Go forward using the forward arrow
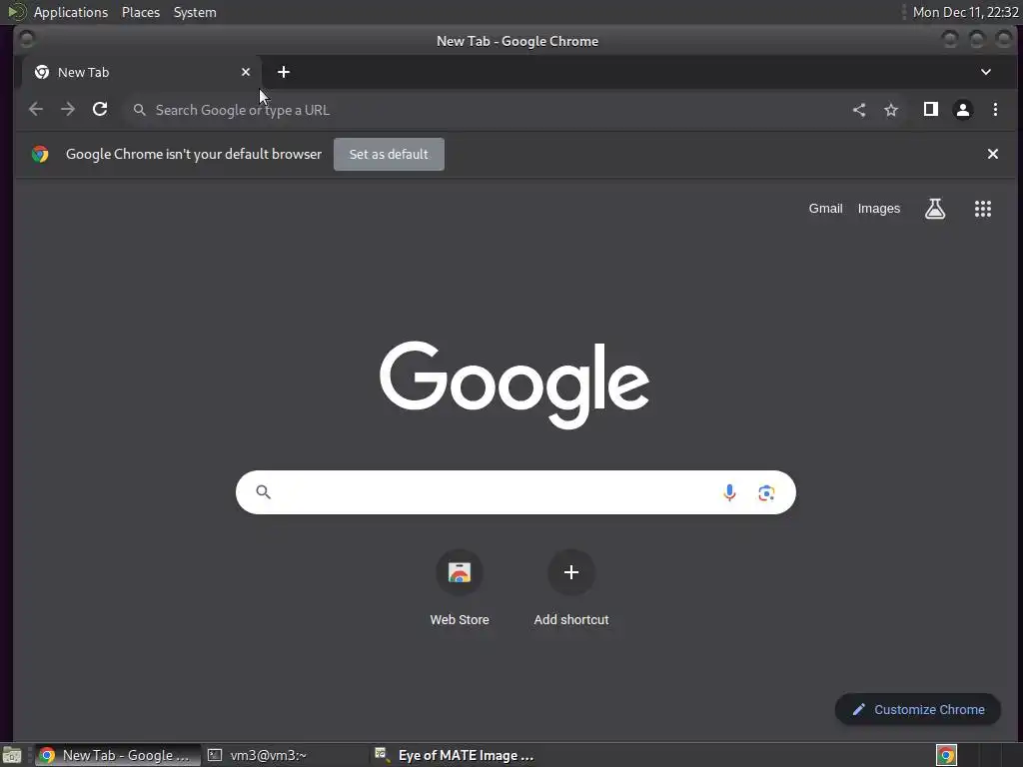Image resolution: width=1023 pixels, height=767 pixels. pos(68,110)
